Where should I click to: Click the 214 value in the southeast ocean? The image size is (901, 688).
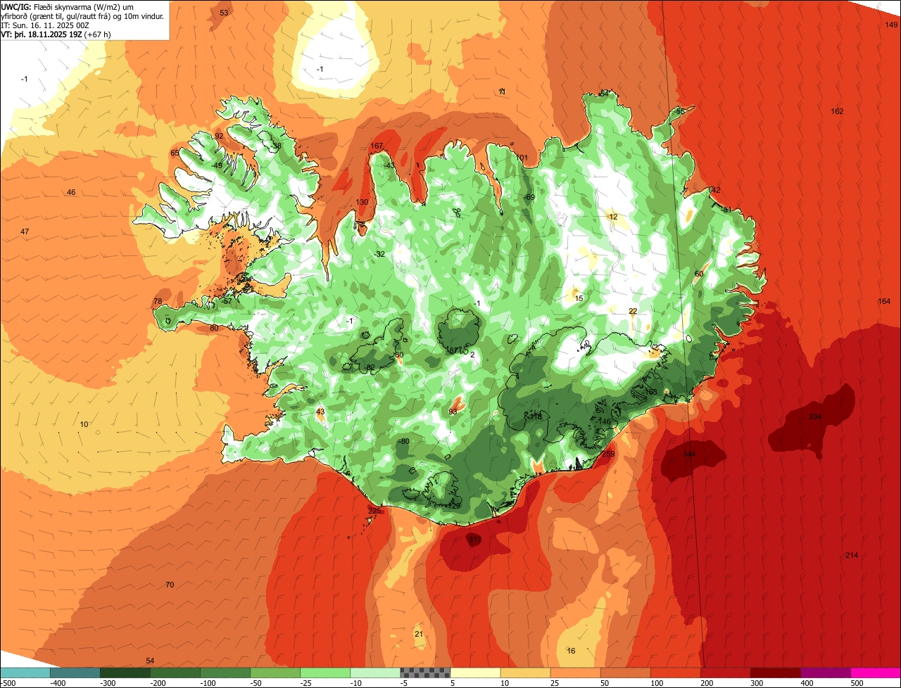[x=852, y=556]
